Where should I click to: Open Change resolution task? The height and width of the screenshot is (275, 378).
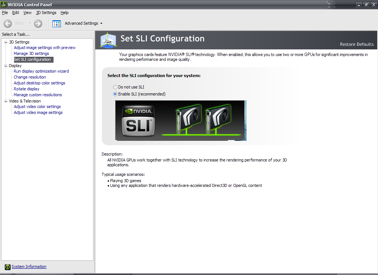pyautogui.click(x=30, y=77)
